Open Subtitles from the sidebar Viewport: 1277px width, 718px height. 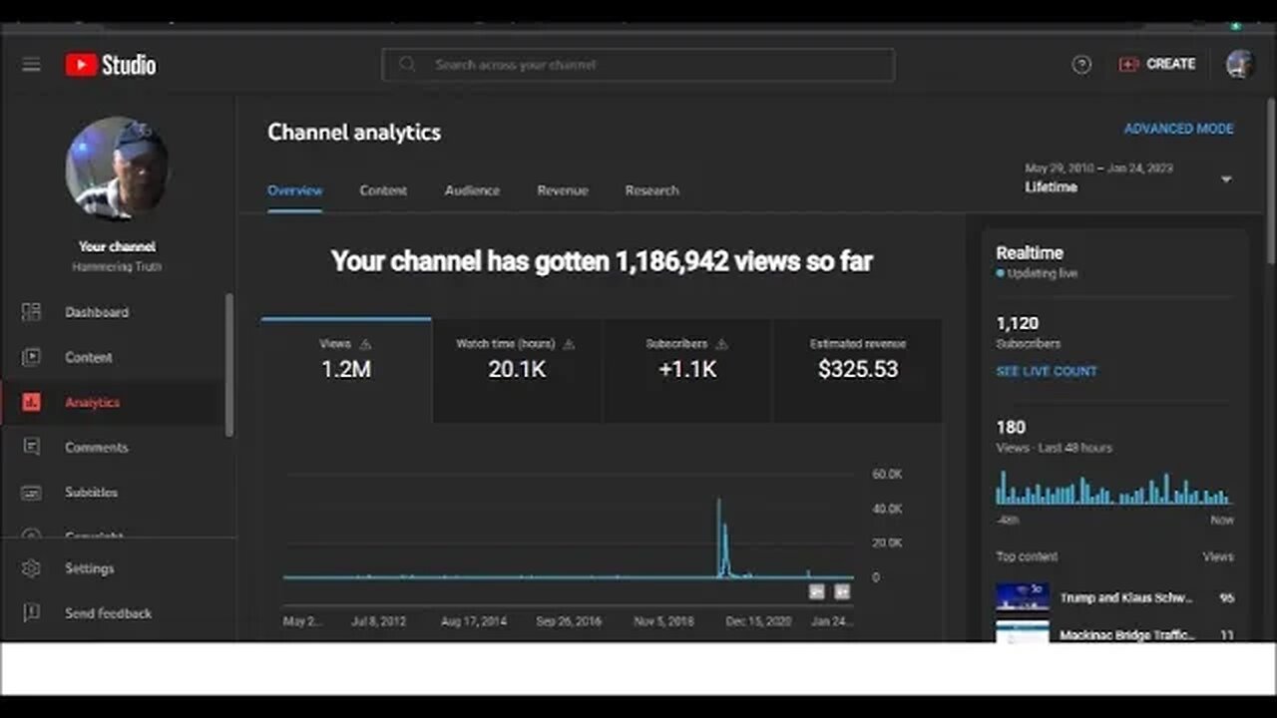[91, 493]
